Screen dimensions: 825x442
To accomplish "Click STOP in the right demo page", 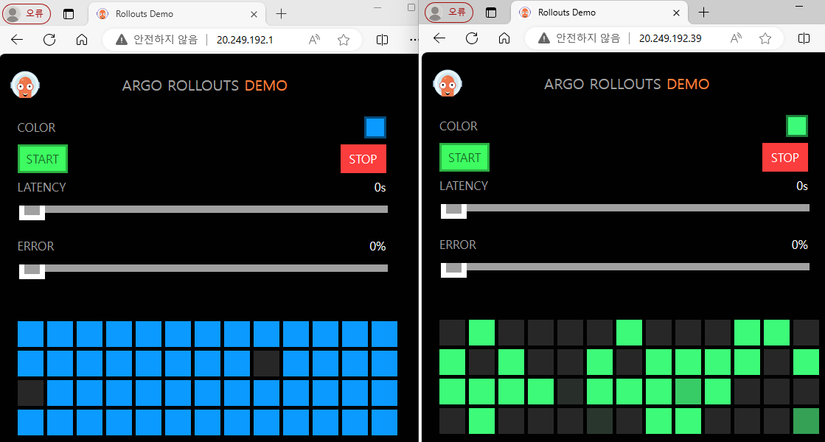I will [x=785, y=157].
